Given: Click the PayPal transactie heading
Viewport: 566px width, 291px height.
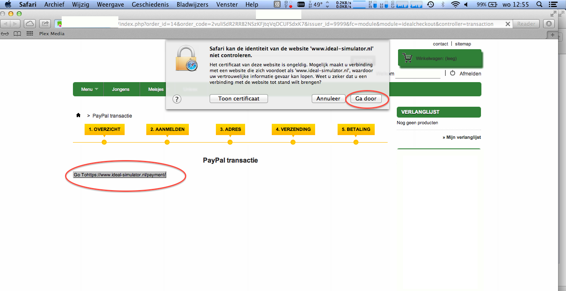Looking at the screenshot, I should 230,160.
